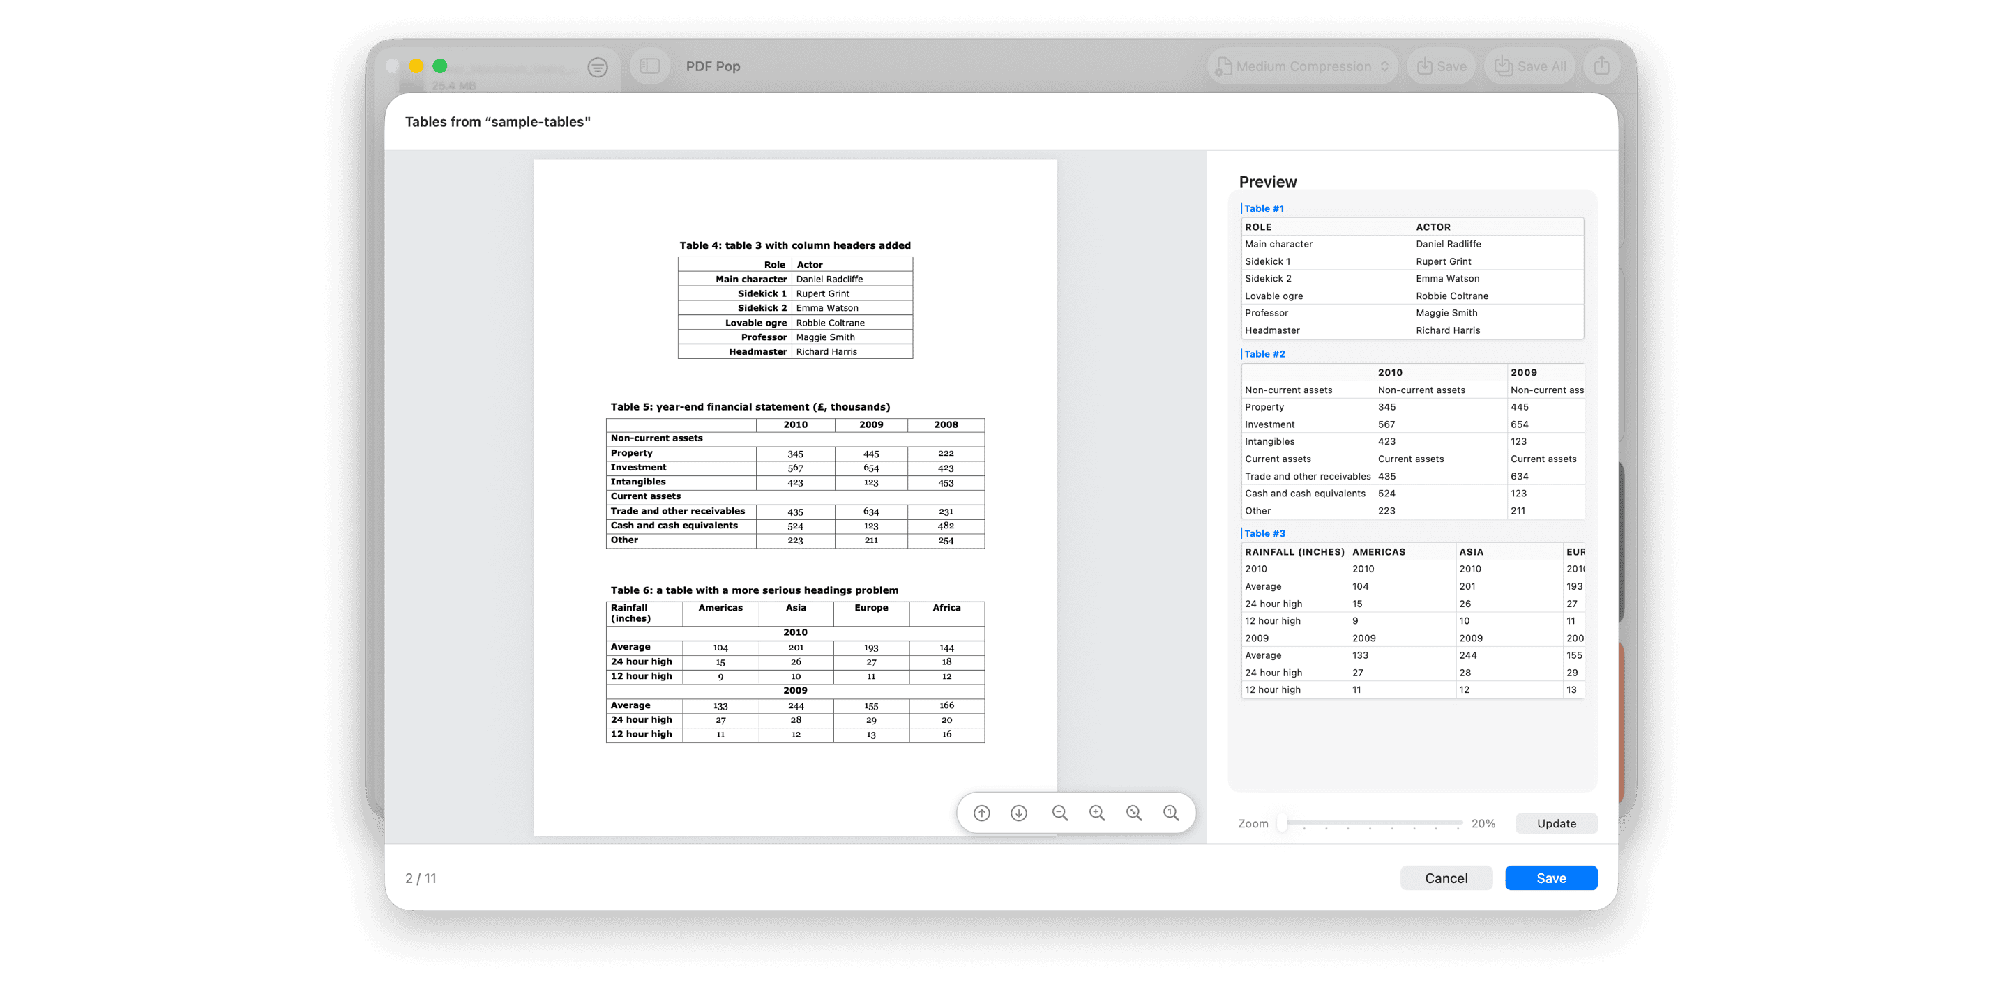2003x987 pixels.
Task: Zoom out the PDF page view
Action: [x=1060, y=813]
